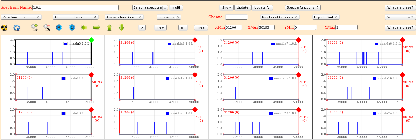Viewport: 416px width, 140px height.
Task: Click the blue circular refresh arrows icon
Action: click(17, 27)
